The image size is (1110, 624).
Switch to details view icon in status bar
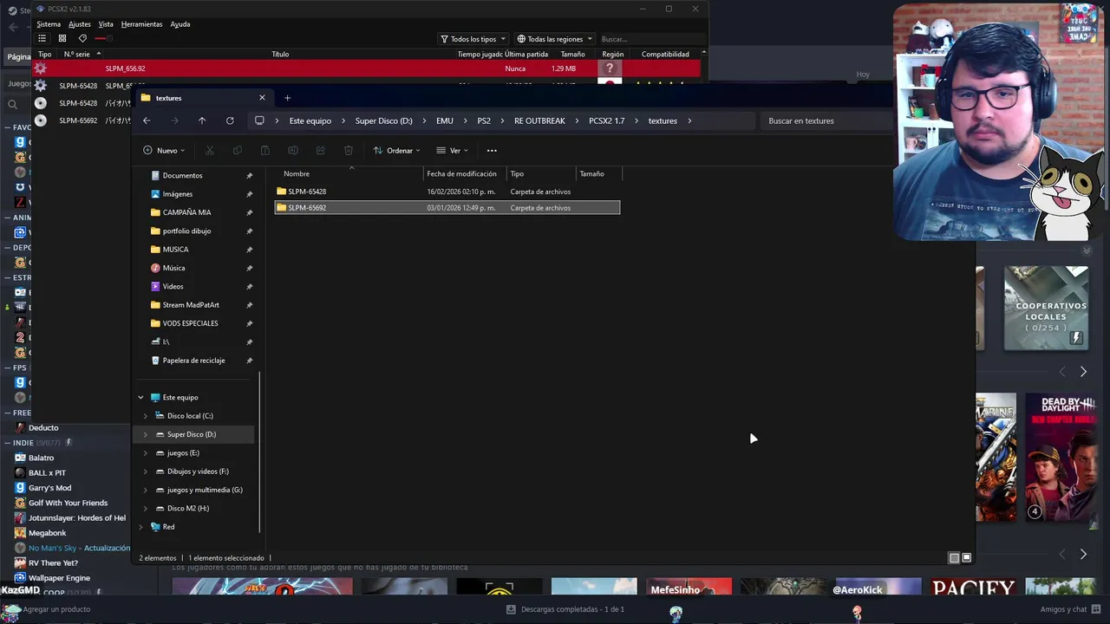click(x=954, y=558)
